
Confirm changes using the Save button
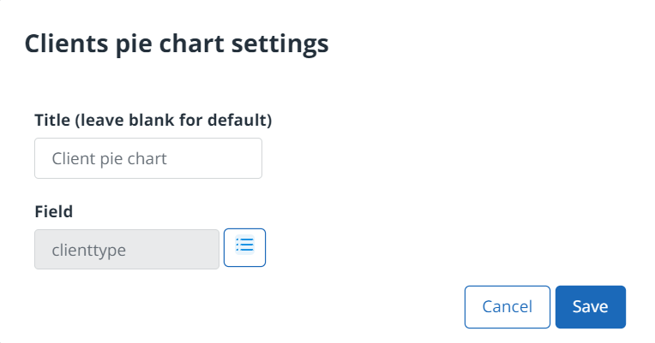coord(590,307)
